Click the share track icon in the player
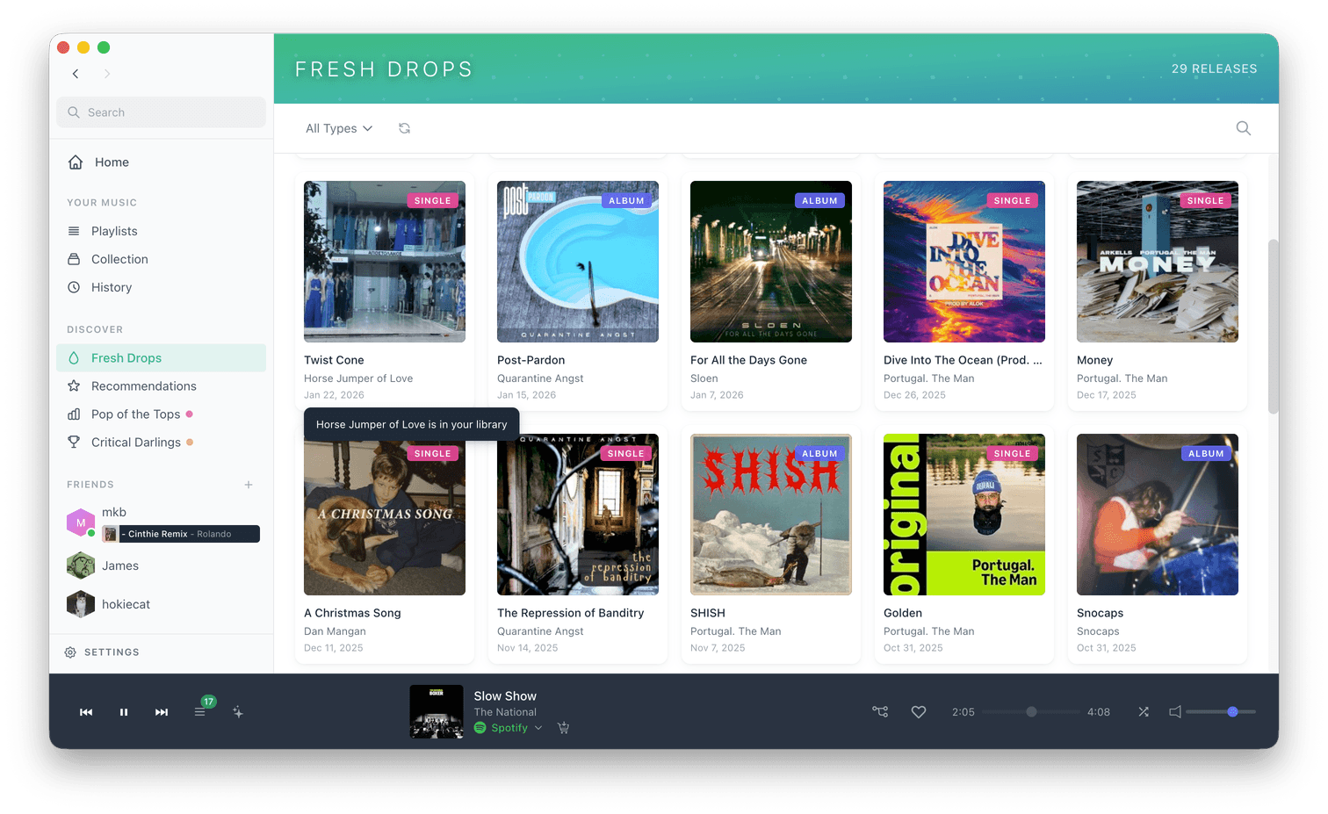The height and width of the screenshot is (814, 1328). (880, 712)
